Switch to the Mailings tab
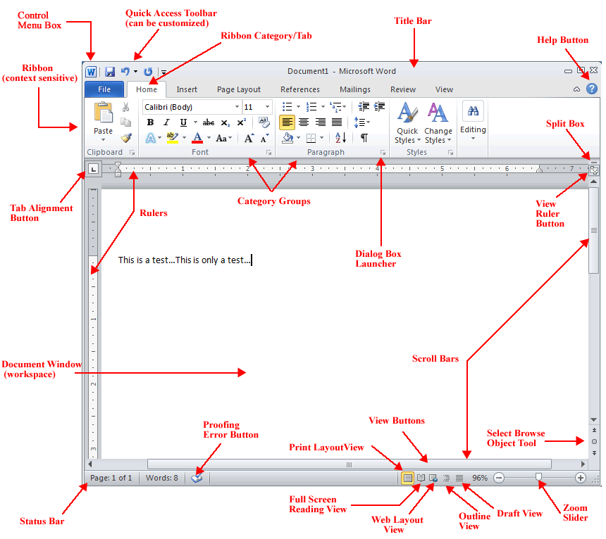The width and height of the screenshot is (606, 539). click(355, 89)
